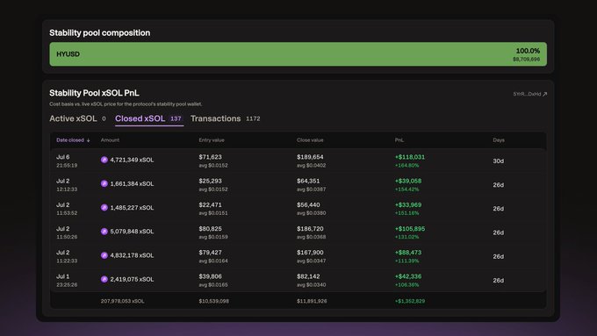Viewport: 597px width, 336px height.
Task: Click the 207,978,053 xSOL total amount
Action: click(x=122, y=301)
